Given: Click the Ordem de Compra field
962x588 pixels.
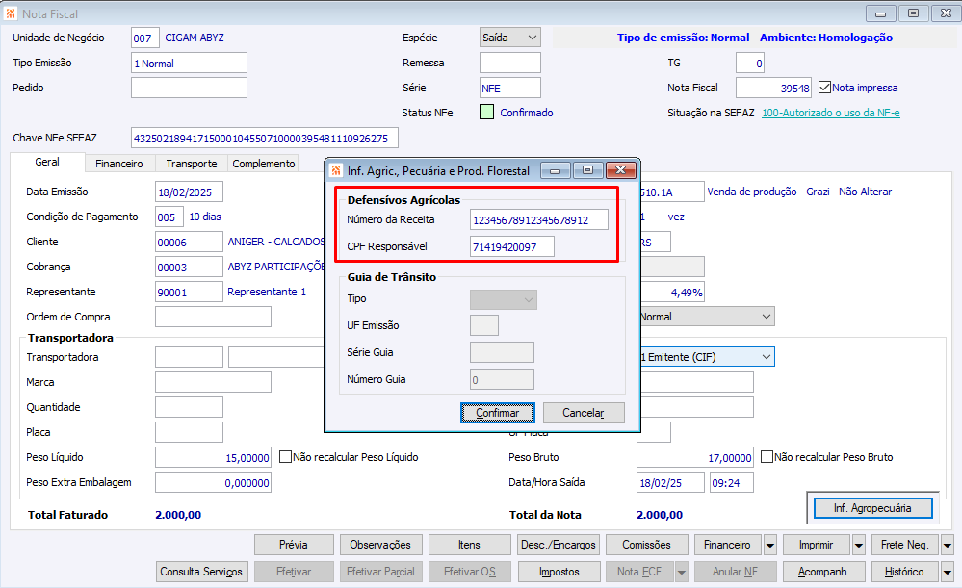Looking at the screenshot, I should [213, 317].
